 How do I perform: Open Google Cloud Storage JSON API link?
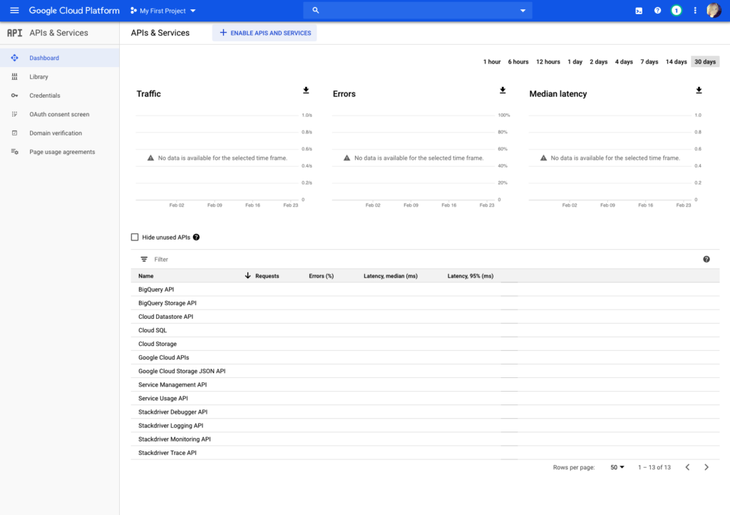coord(182,371)
